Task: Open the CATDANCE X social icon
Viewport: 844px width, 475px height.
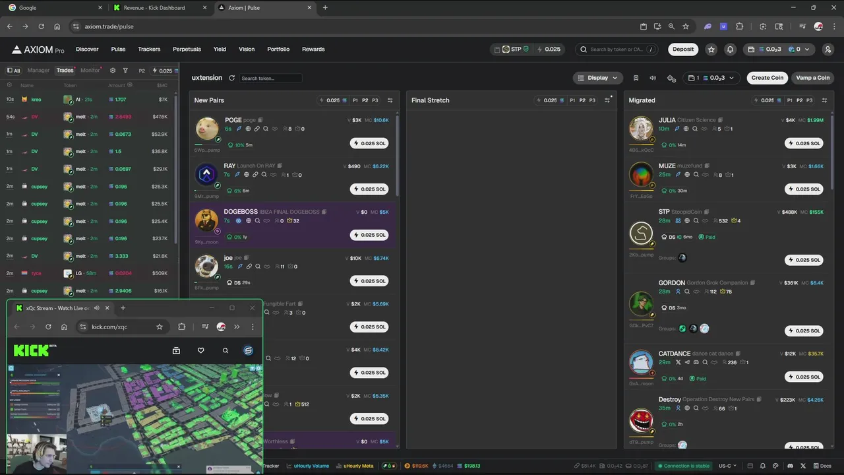Action: [678, 362]
